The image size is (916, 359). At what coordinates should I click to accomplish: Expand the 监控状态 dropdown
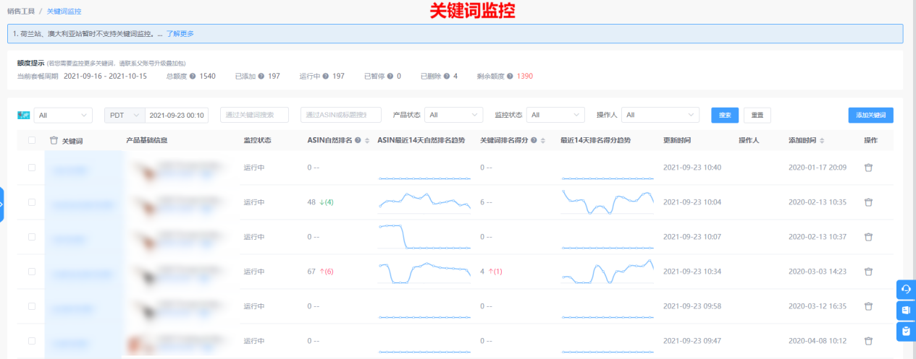click(x=555, y=115)
